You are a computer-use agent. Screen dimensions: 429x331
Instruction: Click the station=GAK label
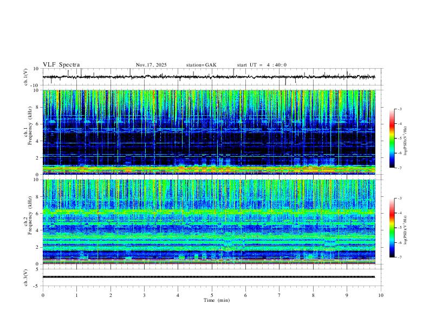pos(201,65)
